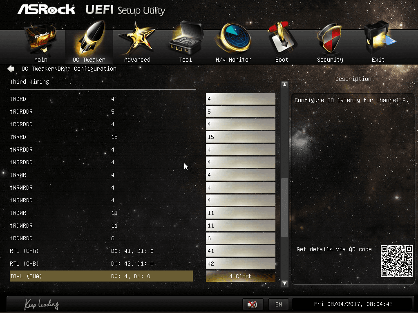
Task: Switch to the Tool tab label
Action: pyautogui.click(x=186, y=60)
